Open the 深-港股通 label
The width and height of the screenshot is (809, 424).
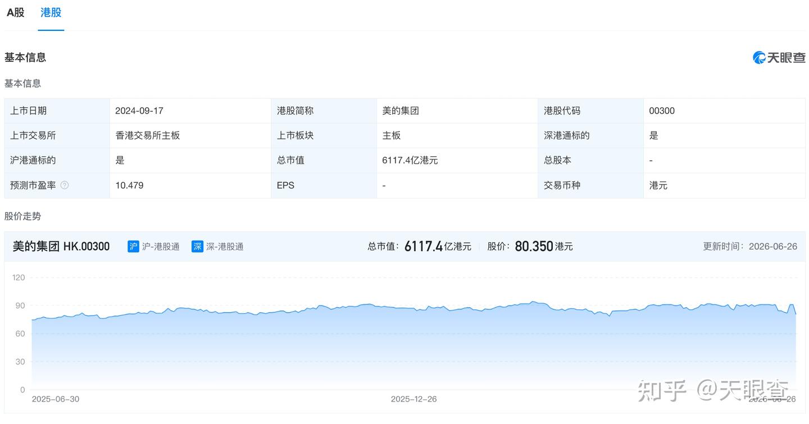(x=225, y=246)
